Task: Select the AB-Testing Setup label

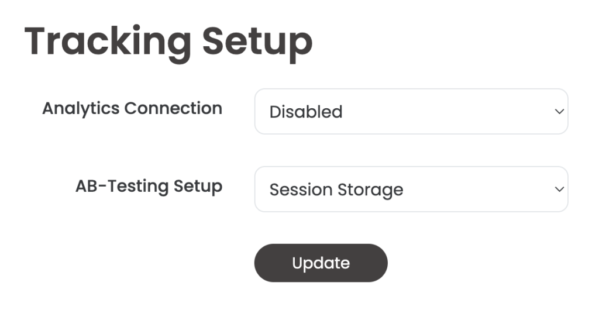Action: click(x=149, y=187)
